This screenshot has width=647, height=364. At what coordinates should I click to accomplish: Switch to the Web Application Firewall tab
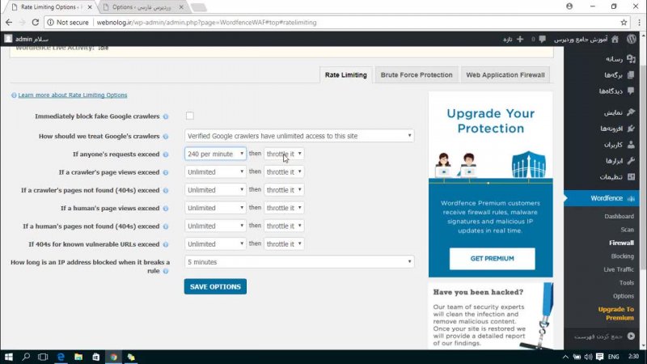coord(505,75)
